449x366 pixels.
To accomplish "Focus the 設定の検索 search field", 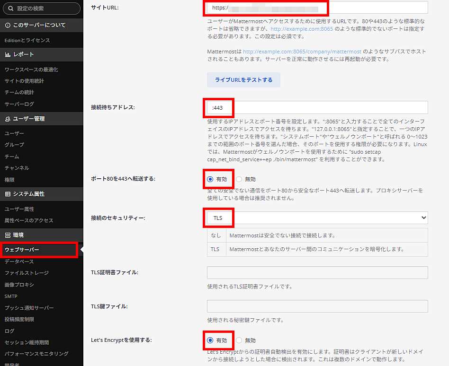I will click(42, 9).
